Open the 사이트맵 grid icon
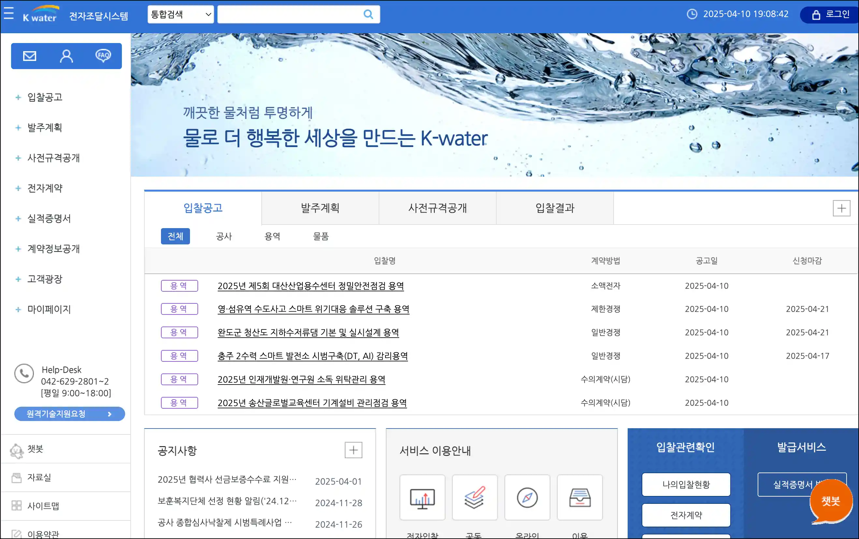 coord(16,505)
